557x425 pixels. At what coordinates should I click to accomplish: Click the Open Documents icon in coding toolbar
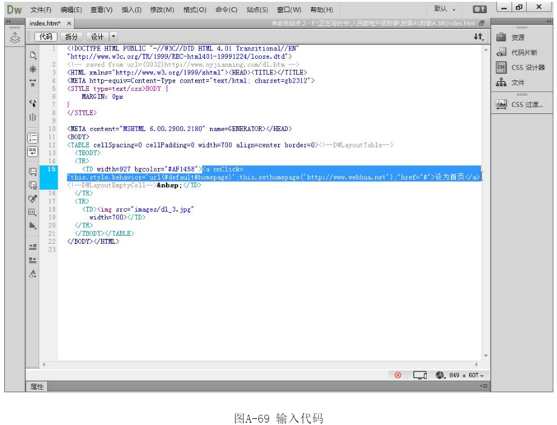pos(33,55)
